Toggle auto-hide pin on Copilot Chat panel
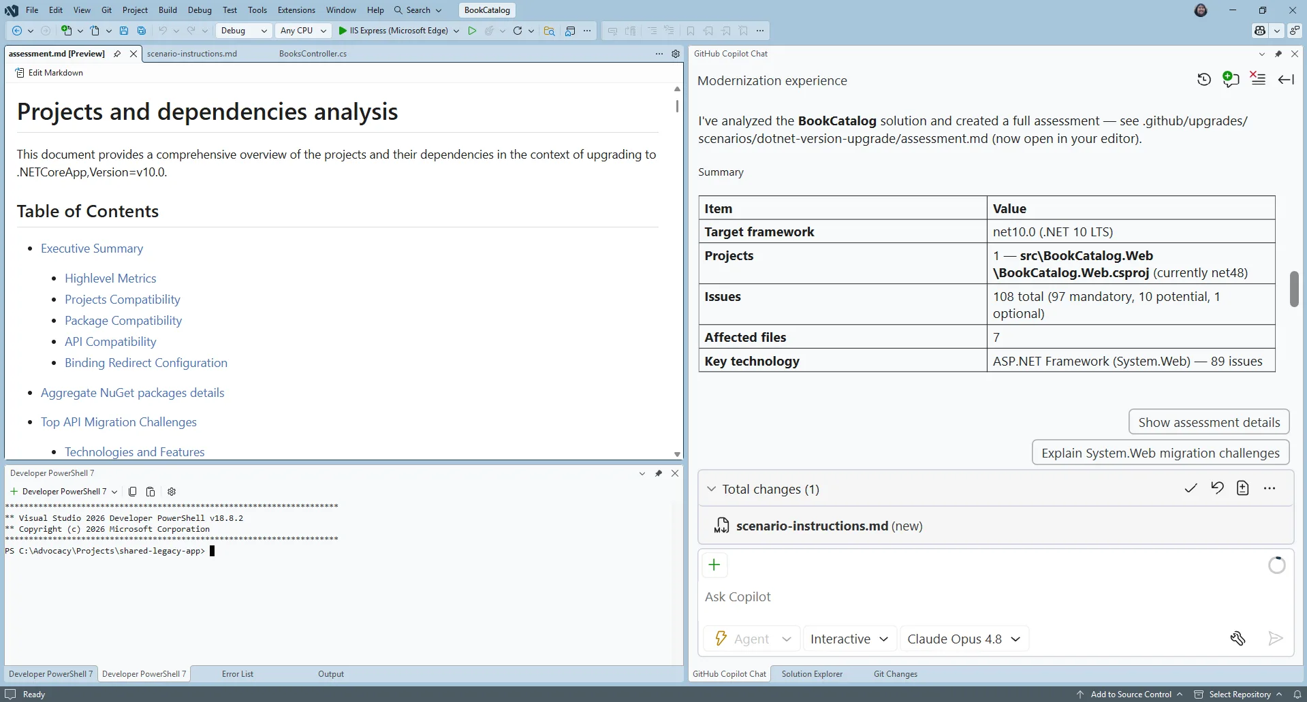1307x702 pixels. click(x=1278, y=54)
